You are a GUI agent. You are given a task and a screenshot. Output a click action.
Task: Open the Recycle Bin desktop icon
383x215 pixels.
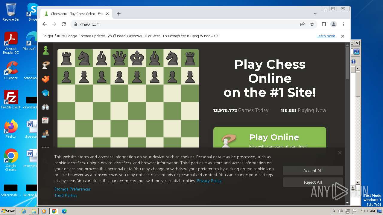11,12
